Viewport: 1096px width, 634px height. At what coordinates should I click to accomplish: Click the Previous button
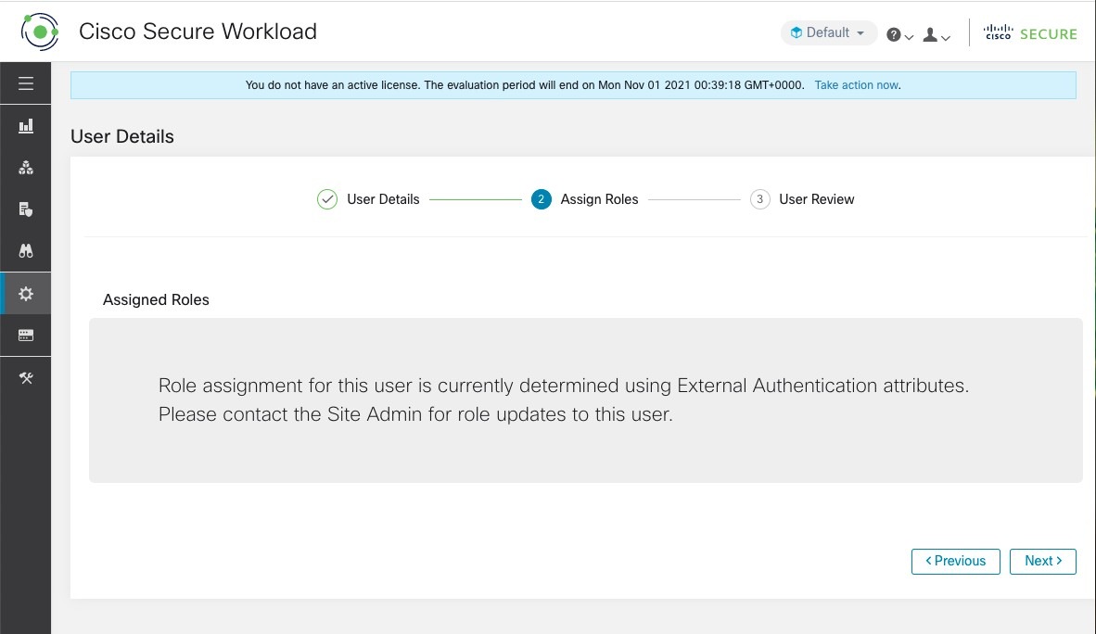coord(955,561)
